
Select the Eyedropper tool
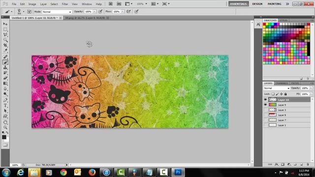pyautogui.click(x=5, y=50)
